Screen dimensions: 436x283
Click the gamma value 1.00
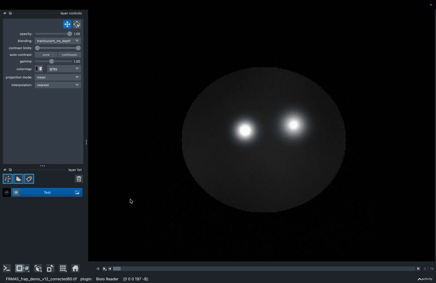[x=77, y=61]
